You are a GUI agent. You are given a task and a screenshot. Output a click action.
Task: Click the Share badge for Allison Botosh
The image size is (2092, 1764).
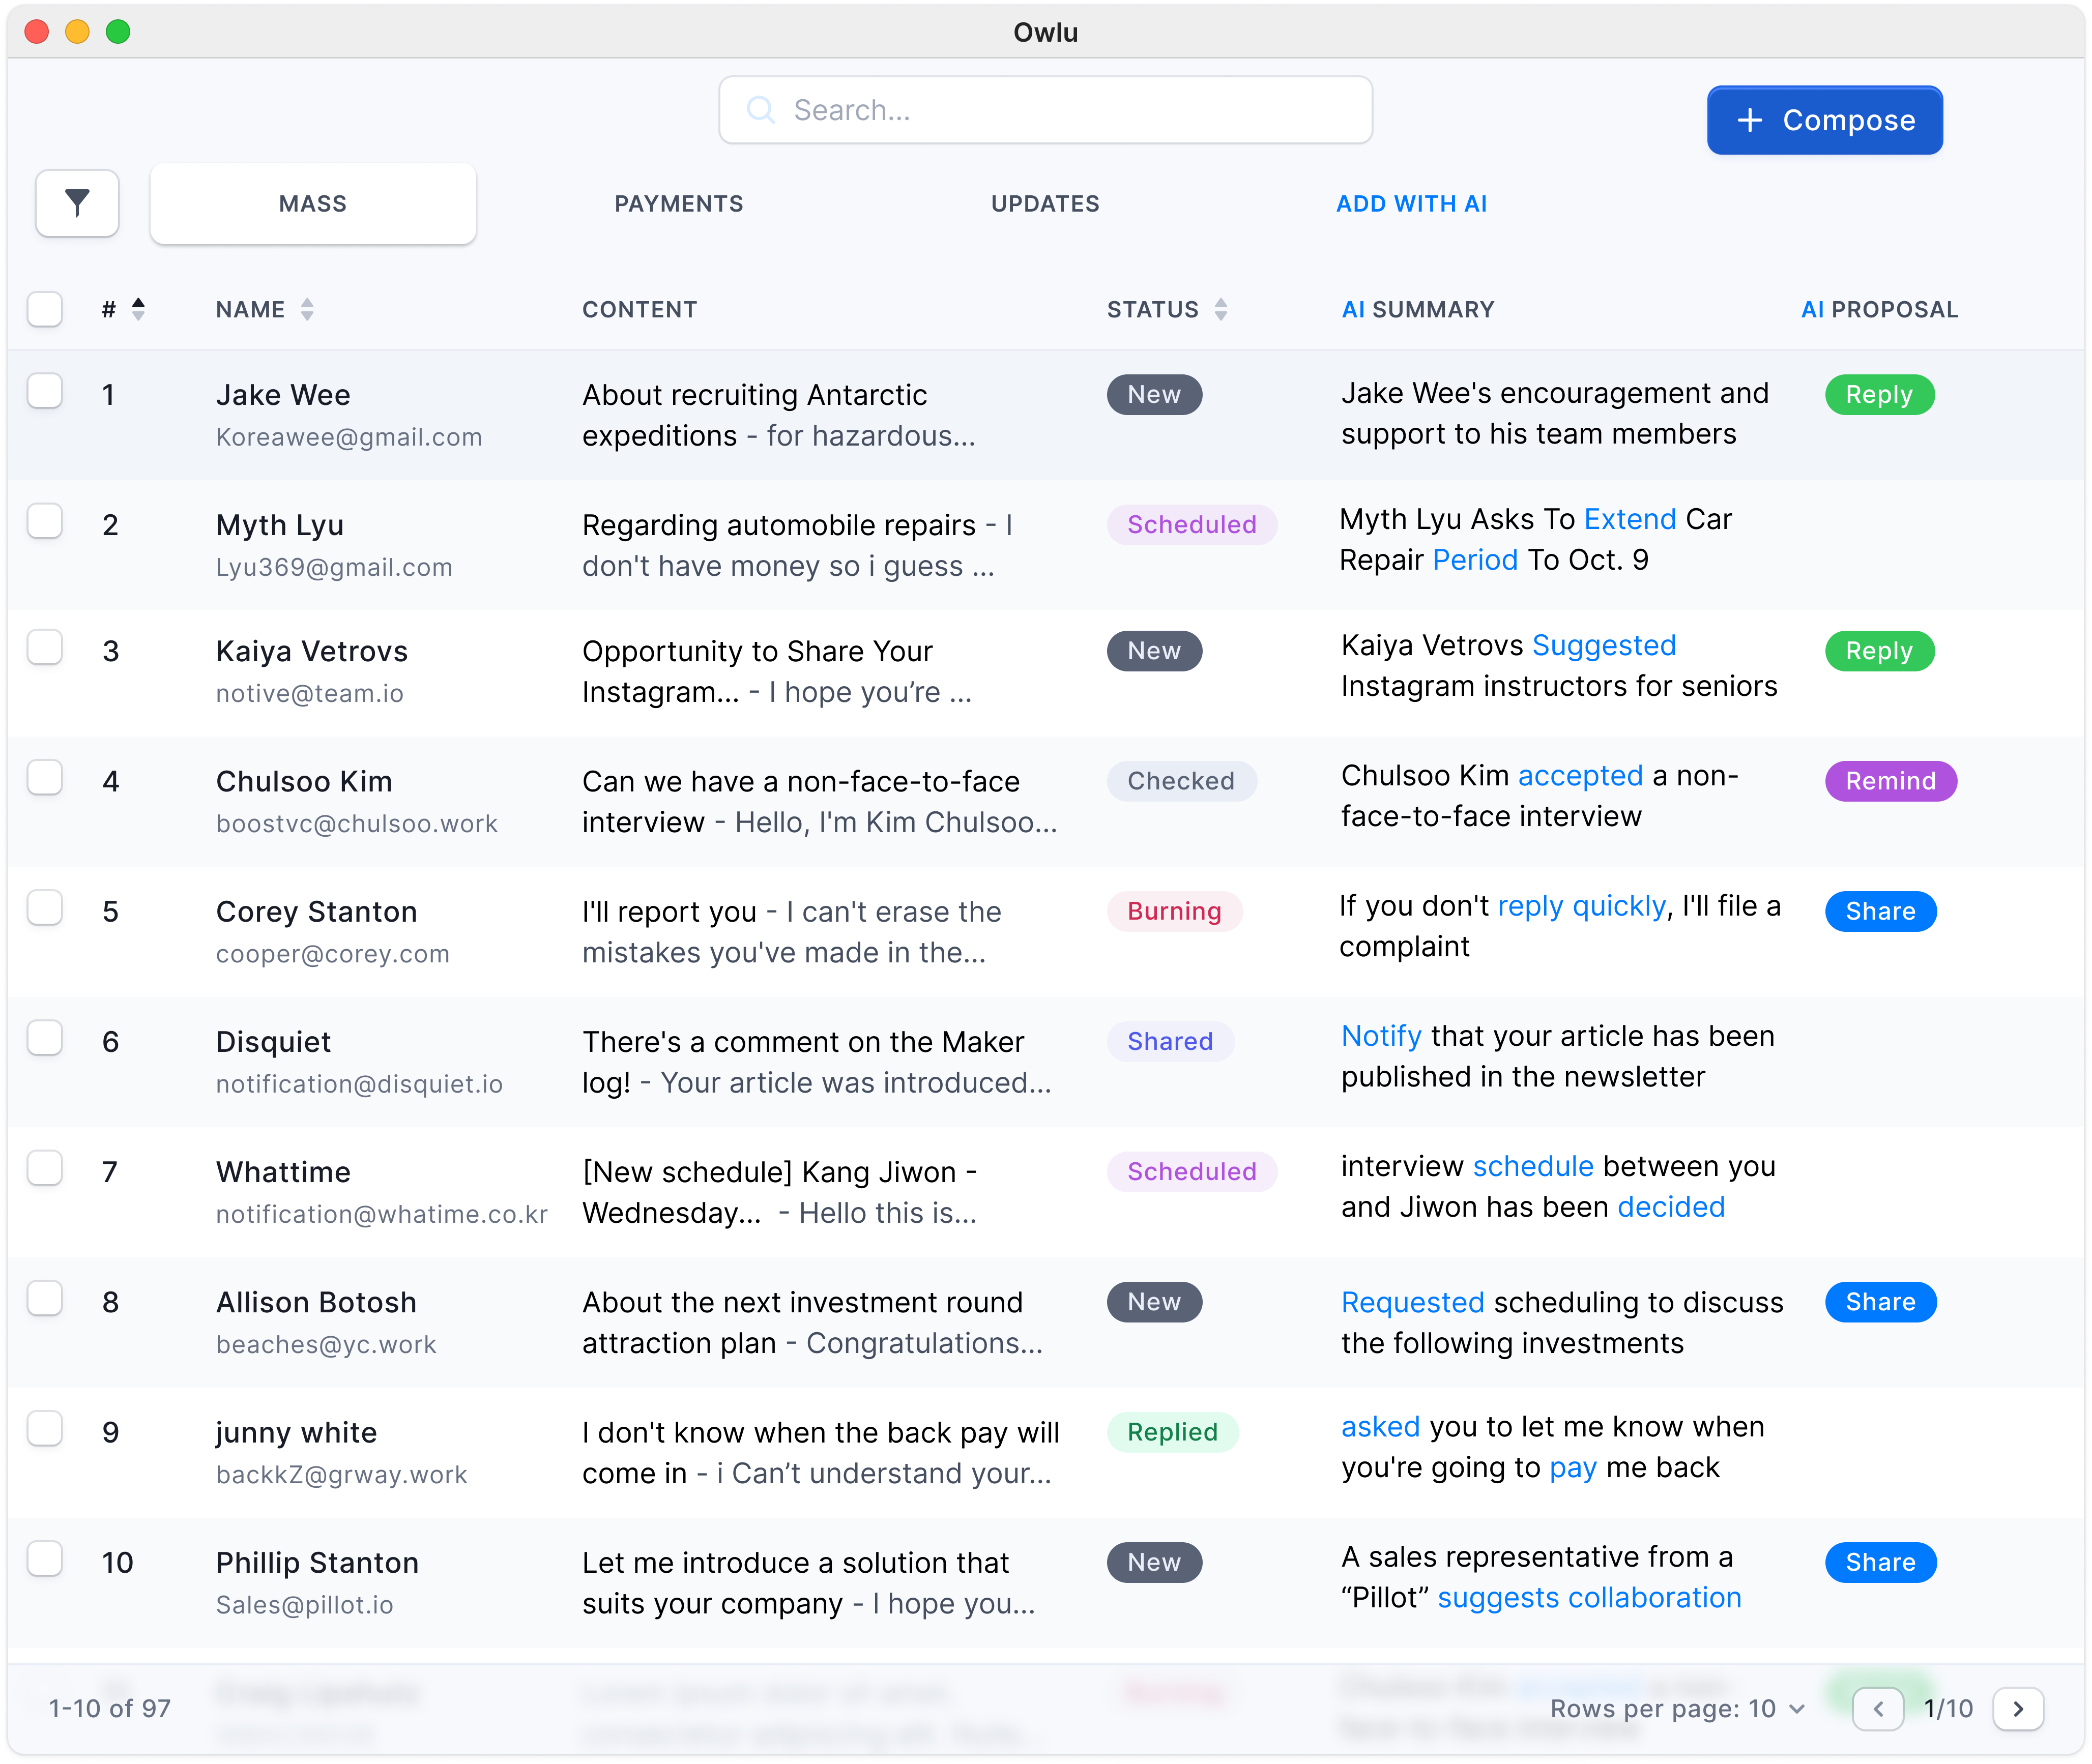click(x=1879, y=1302)
